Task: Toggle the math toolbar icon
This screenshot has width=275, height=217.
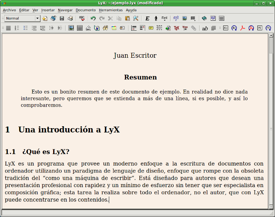Action: (213, 18)
